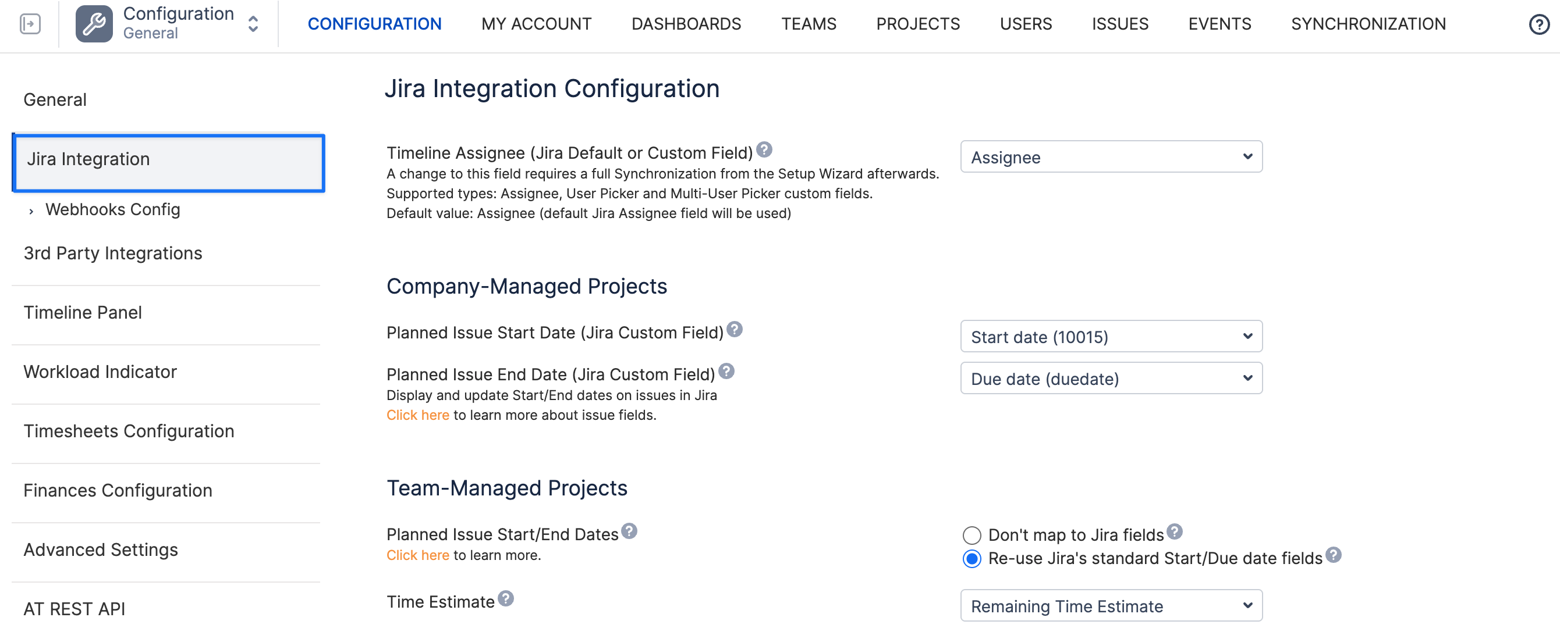Open the Remaining Time Estimate dropdown
The width and height of the screenshot is (1560, 628).
(x=1111, y=606)
